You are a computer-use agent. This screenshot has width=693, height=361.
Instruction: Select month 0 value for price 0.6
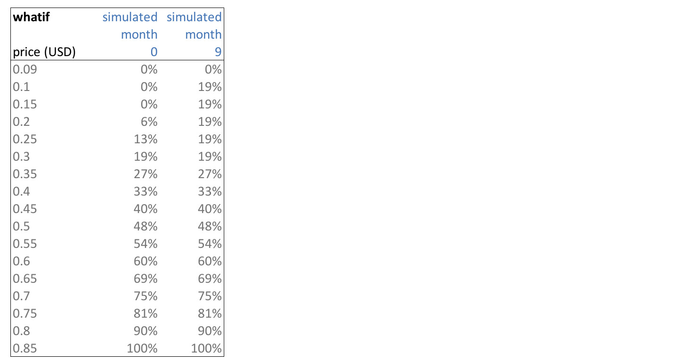146,262
